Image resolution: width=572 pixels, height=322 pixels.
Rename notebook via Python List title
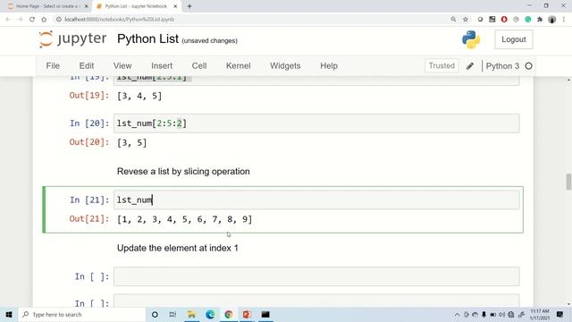tap(147, 38)
